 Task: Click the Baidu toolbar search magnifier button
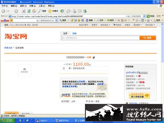tap(63, 20)
